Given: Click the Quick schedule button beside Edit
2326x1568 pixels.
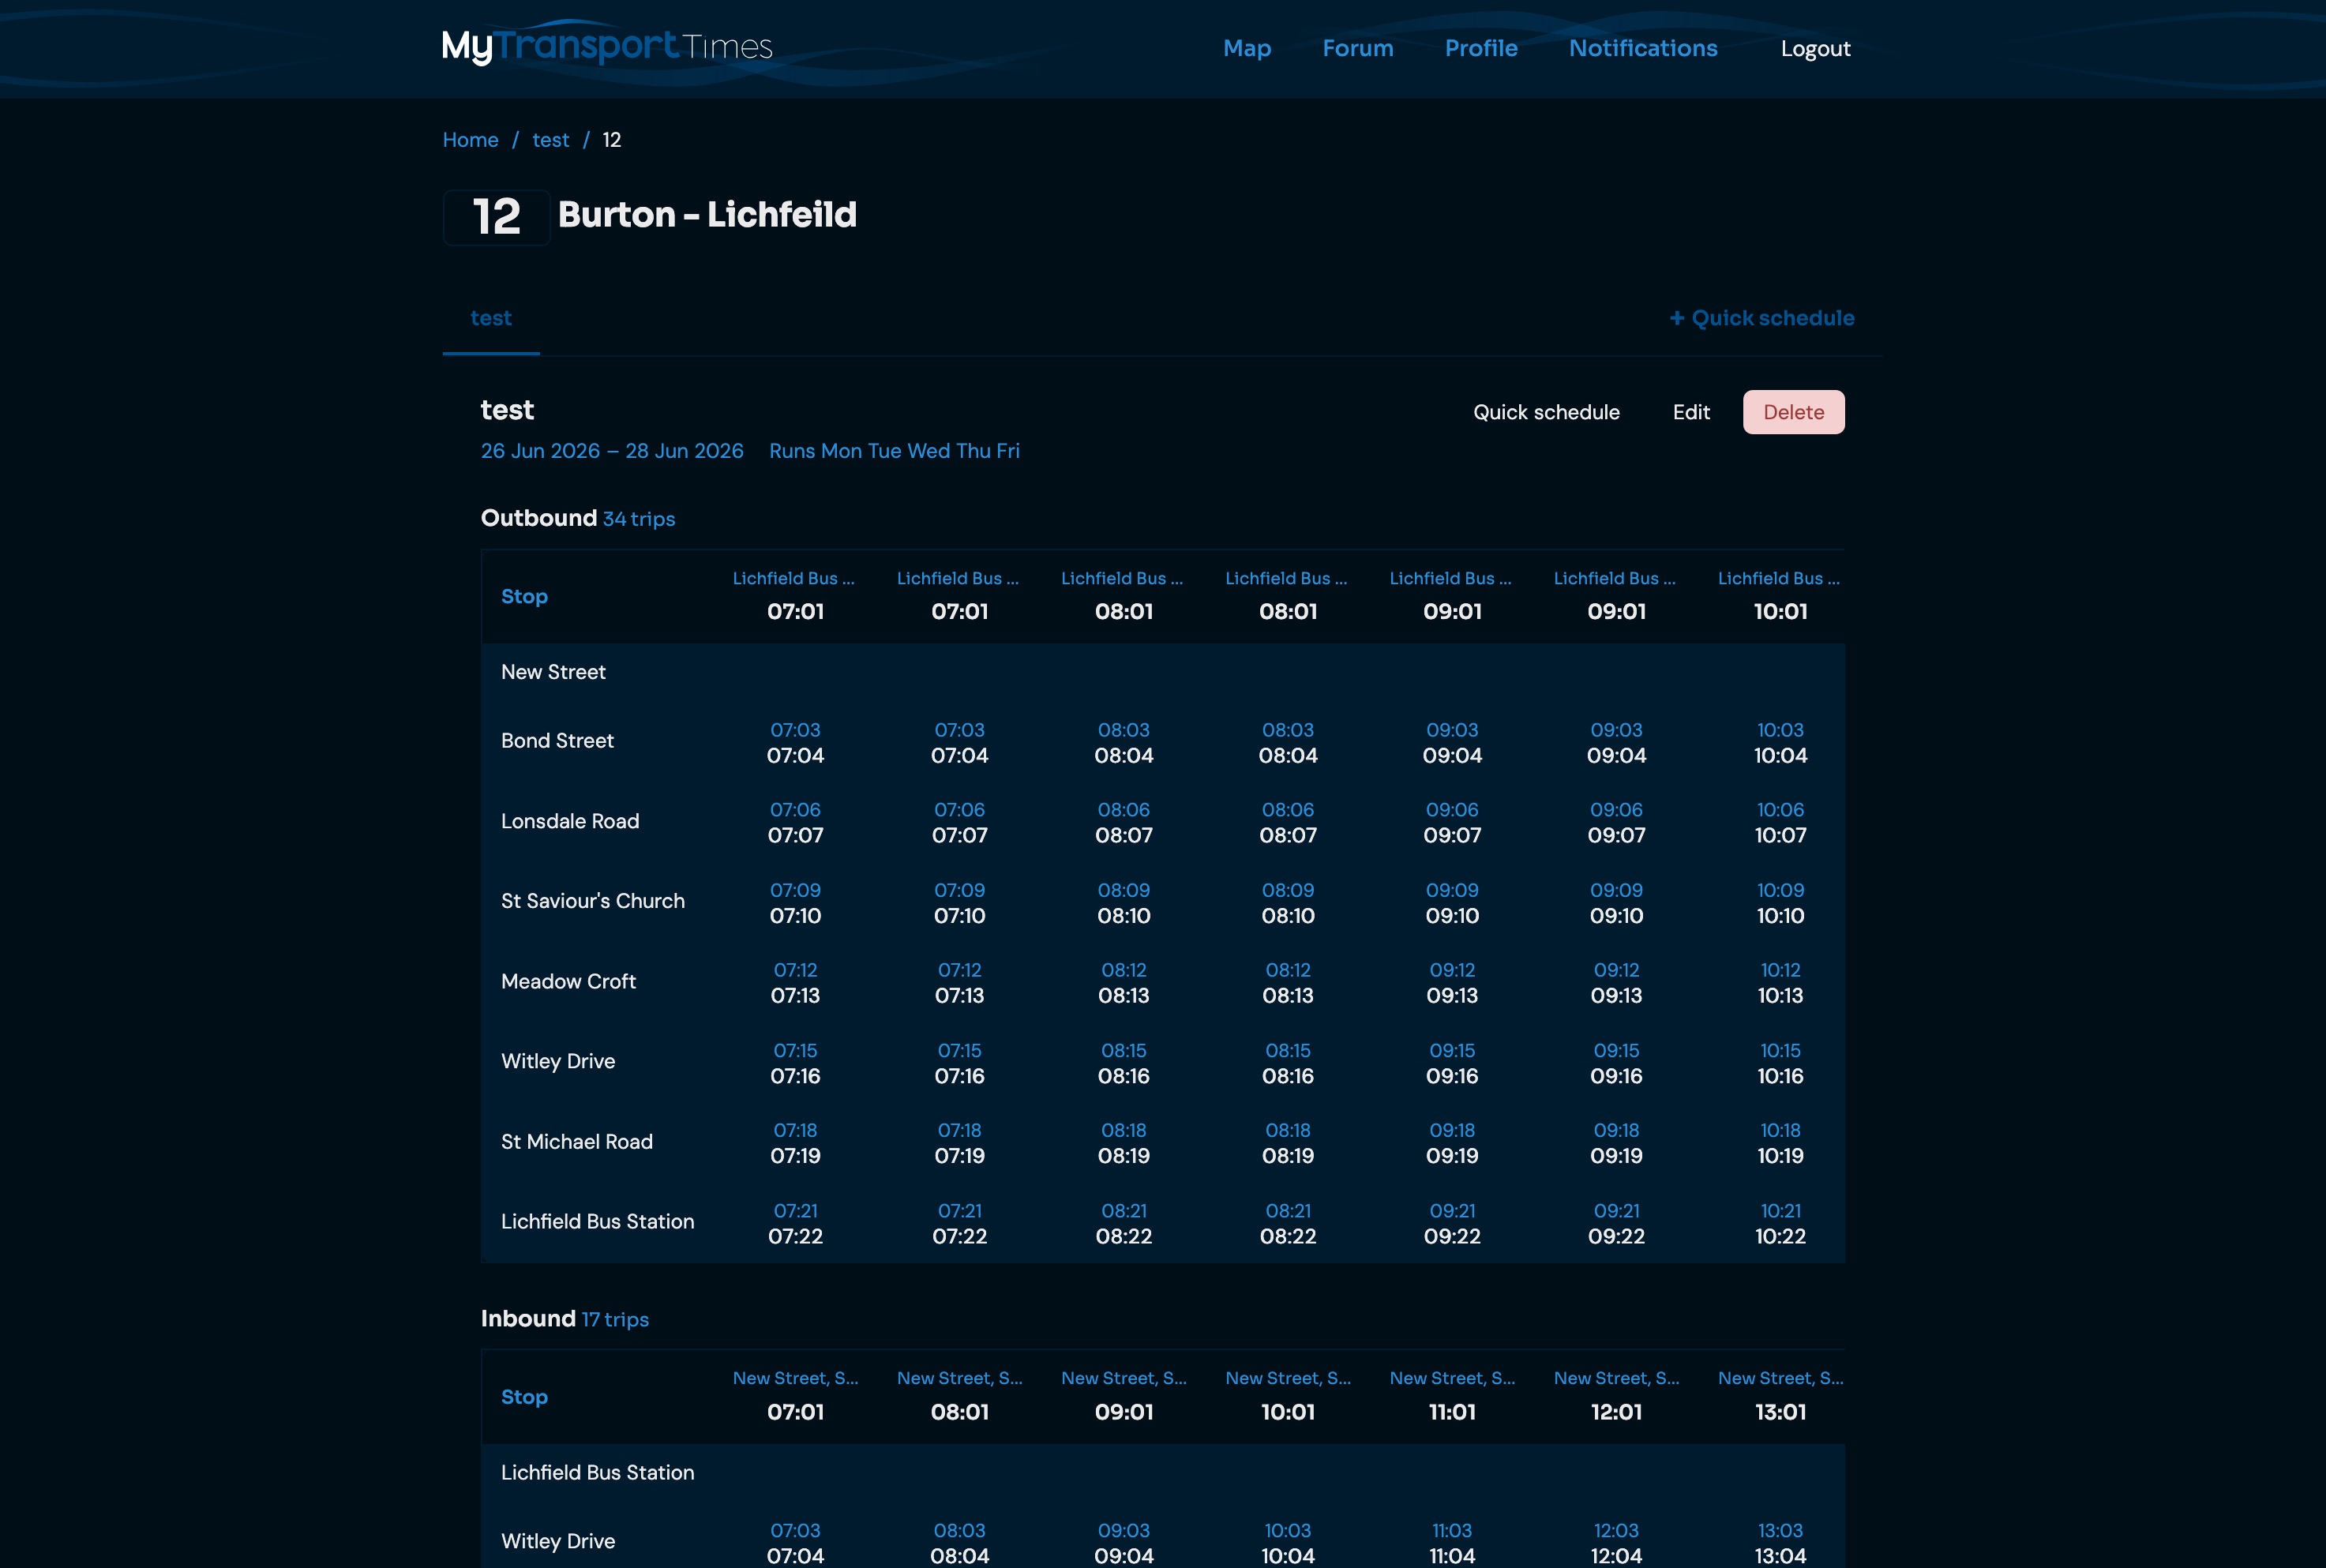Looking at the screenshot, I should [x=1546, y=412].
